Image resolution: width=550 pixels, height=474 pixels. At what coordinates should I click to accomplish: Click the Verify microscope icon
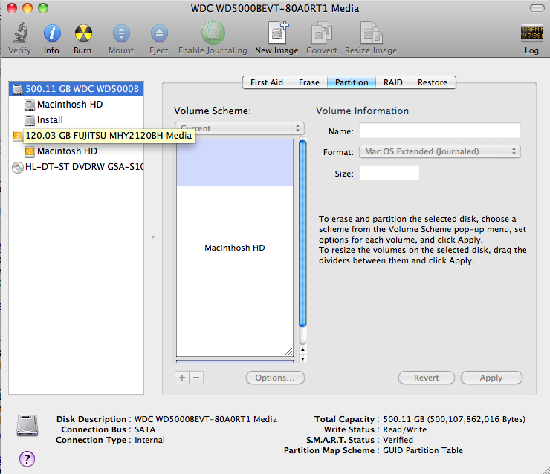coord(20,33)
